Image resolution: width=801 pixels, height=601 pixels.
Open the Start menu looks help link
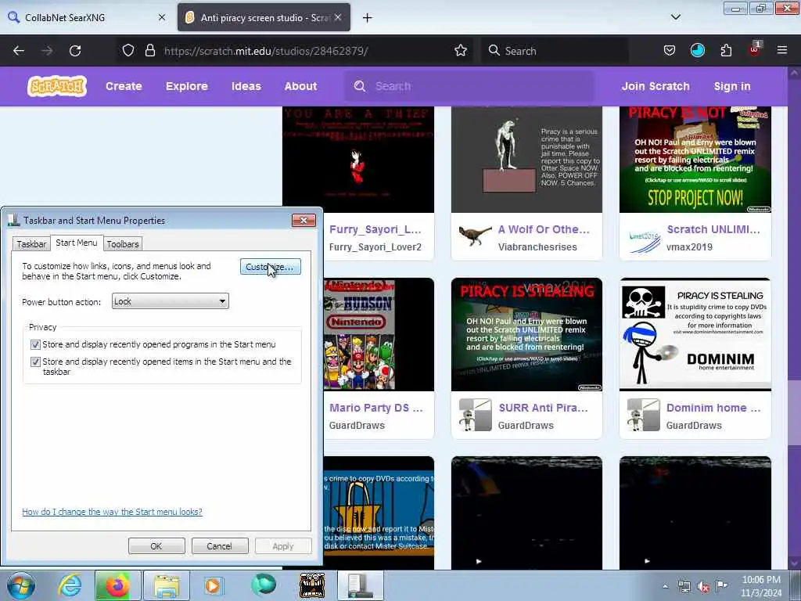112,512
